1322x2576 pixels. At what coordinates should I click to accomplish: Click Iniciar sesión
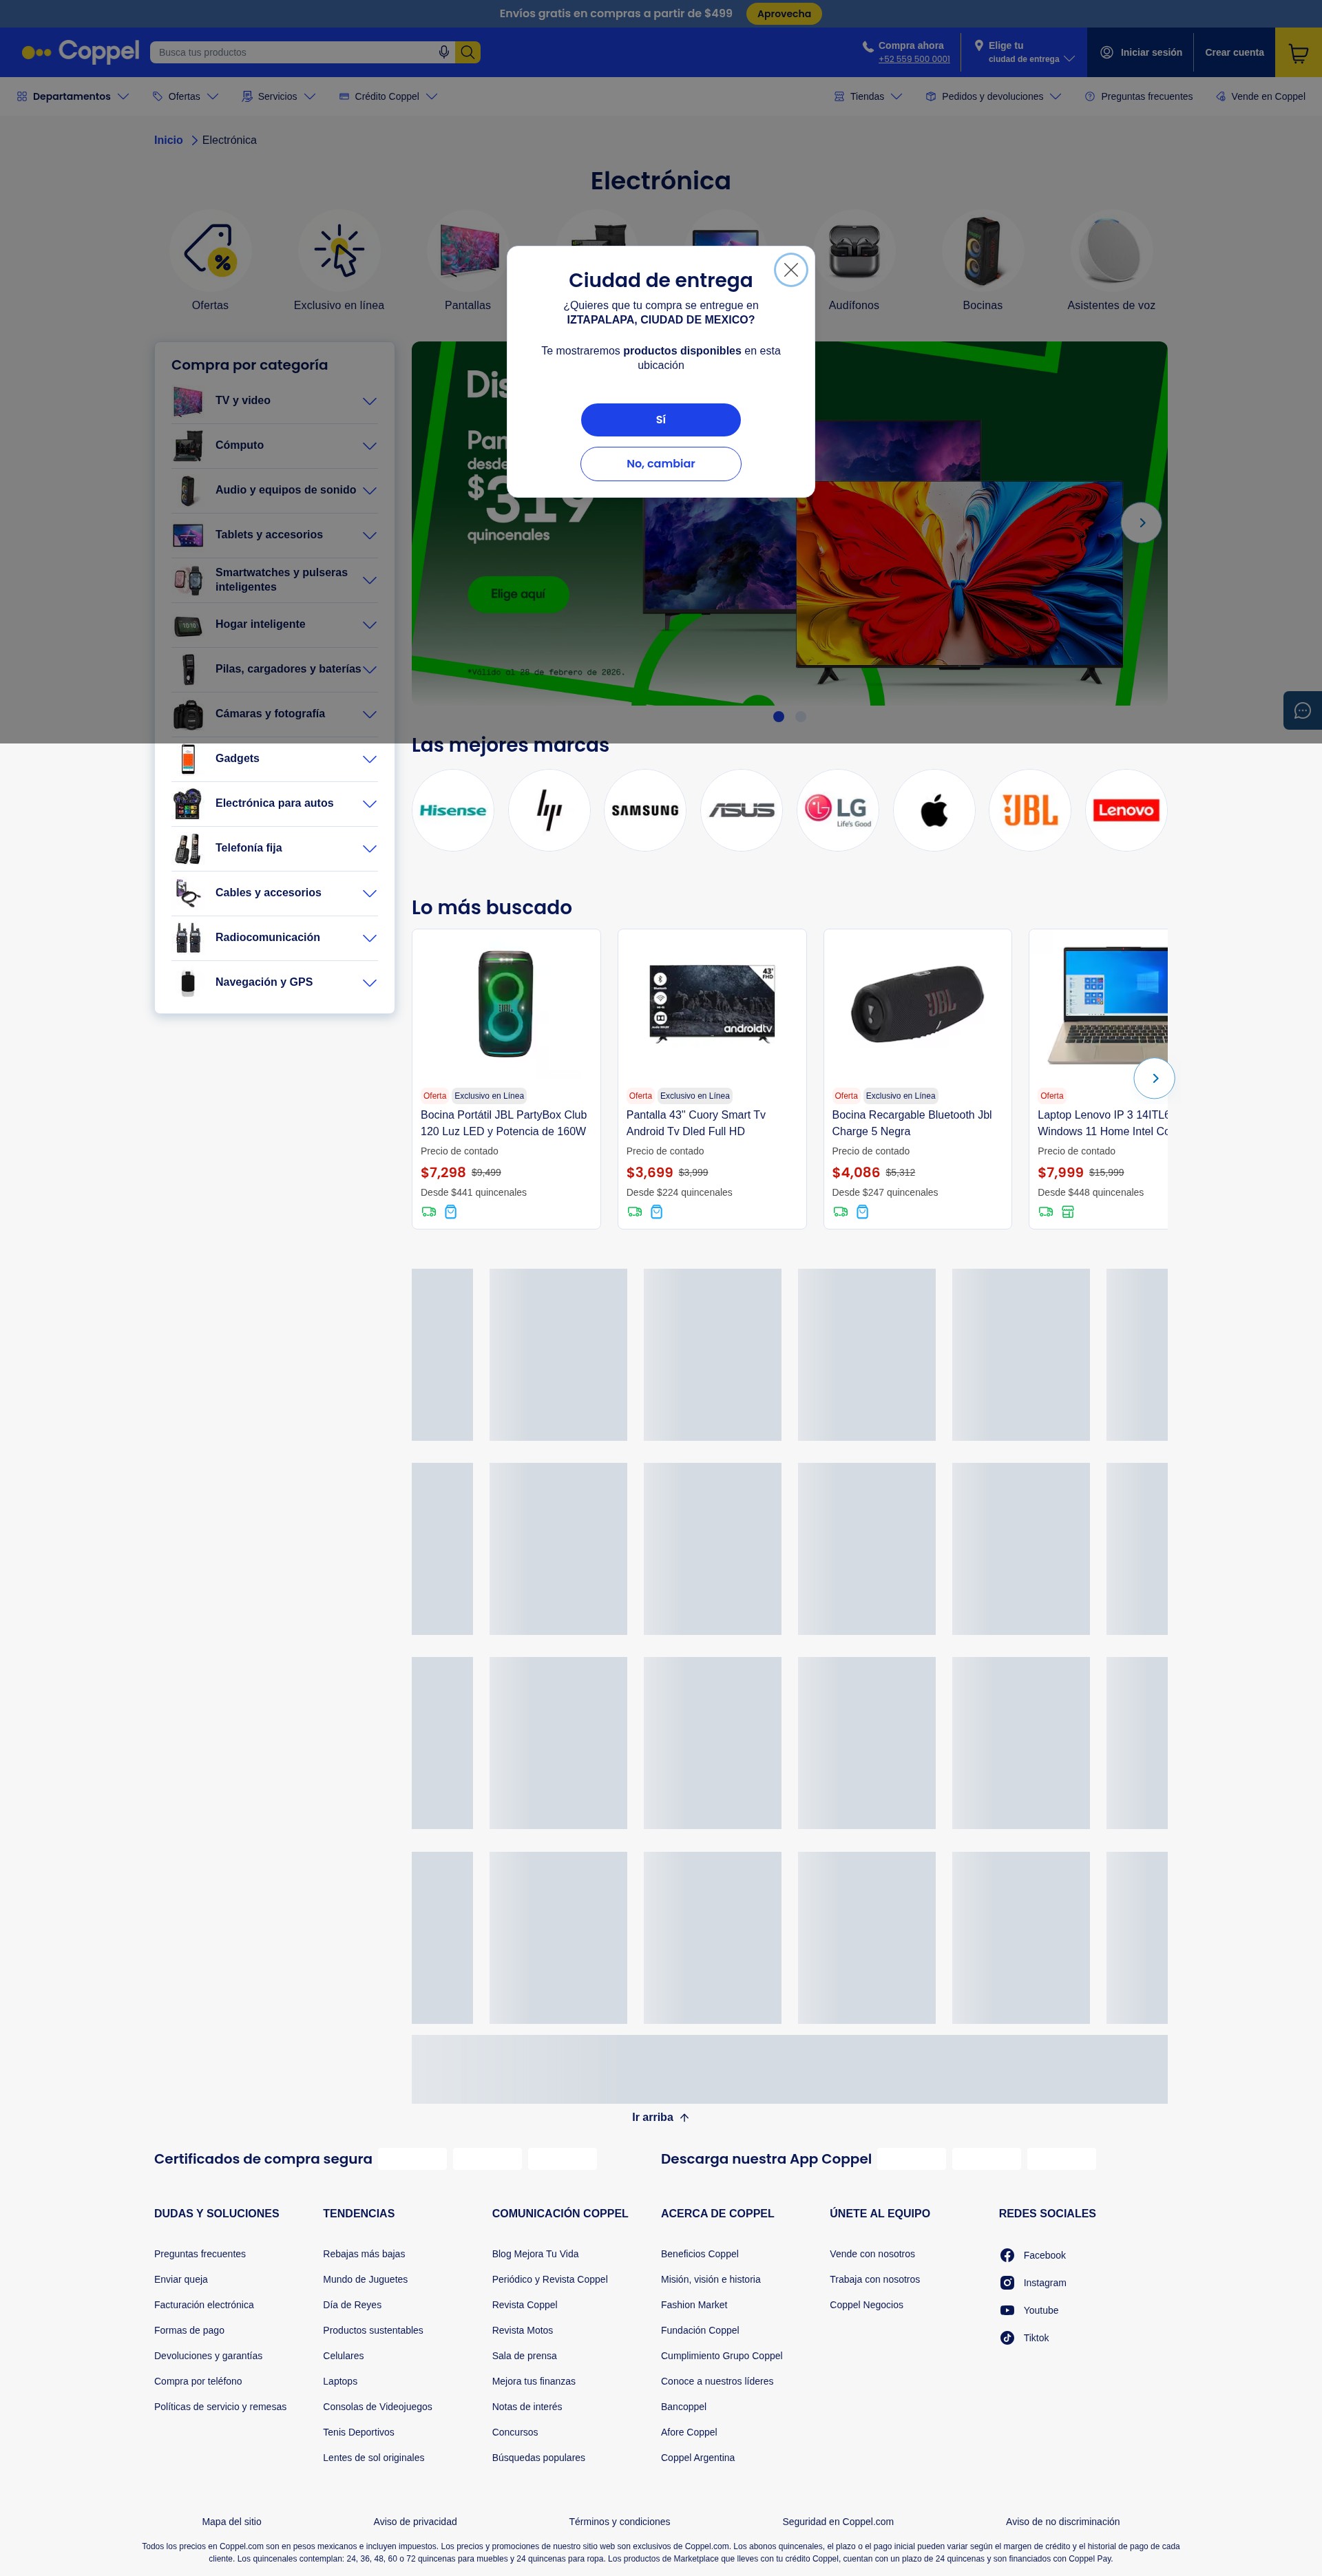[1141, 53]
